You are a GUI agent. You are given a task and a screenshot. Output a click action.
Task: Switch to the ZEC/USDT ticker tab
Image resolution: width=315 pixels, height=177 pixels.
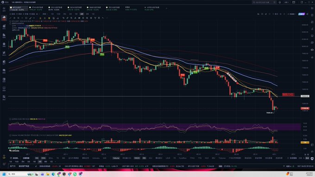pos(113,8)
